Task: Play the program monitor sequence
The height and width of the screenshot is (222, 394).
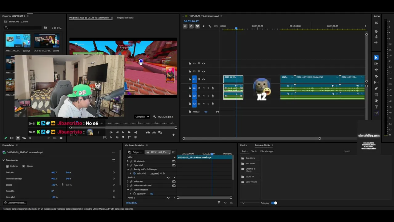Action: (123, 132)
